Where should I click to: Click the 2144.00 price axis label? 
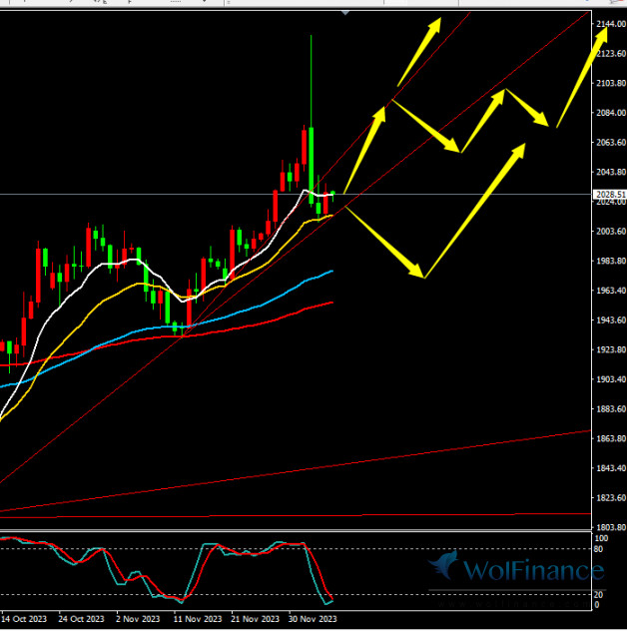pos(609,24)
